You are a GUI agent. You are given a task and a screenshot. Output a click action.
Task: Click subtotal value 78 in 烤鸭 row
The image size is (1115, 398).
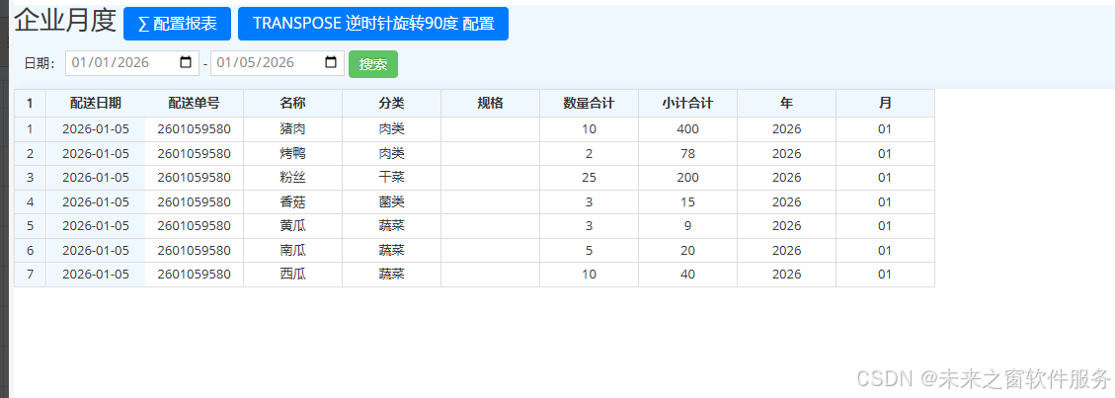(688, 153)
